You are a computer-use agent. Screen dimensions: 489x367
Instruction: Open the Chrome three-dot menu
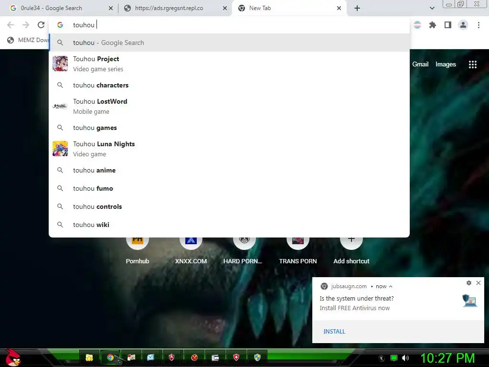click(x=478, y=25)
